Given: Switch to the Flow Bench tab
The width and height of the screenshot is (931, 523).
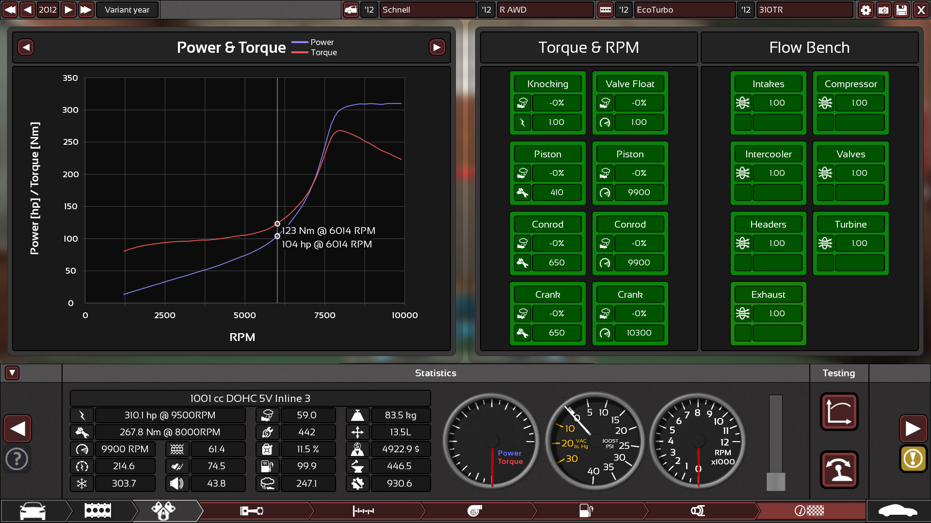Looking at the screenshot, I should (x=809, y=47).
